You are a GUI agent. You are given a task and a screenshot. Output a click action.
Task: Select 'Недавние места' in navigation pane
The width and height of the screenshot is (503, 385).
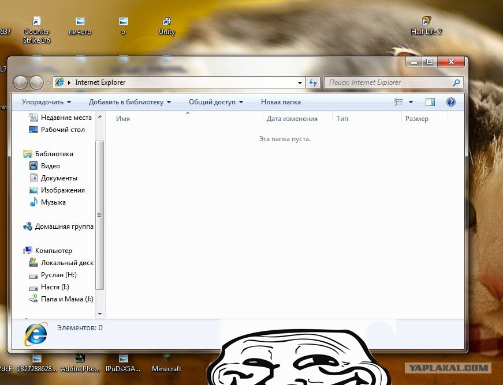[x=59, y=118]
